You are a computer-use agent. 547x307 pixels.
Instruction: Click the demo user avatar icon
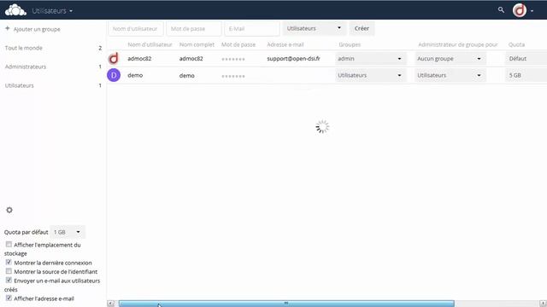(114, 75)
